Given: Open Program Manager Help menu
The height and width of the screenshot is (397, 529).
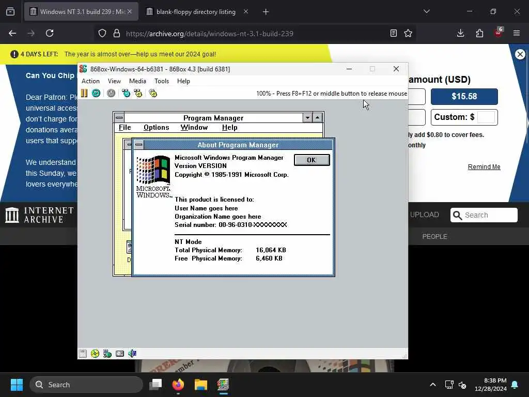Looking at the screenshot, I should (x=230, y=127).
